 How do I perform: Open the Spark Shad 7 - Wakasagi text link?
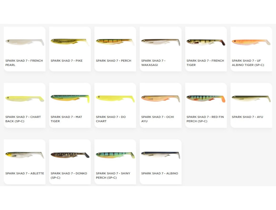tap(153, 63)
